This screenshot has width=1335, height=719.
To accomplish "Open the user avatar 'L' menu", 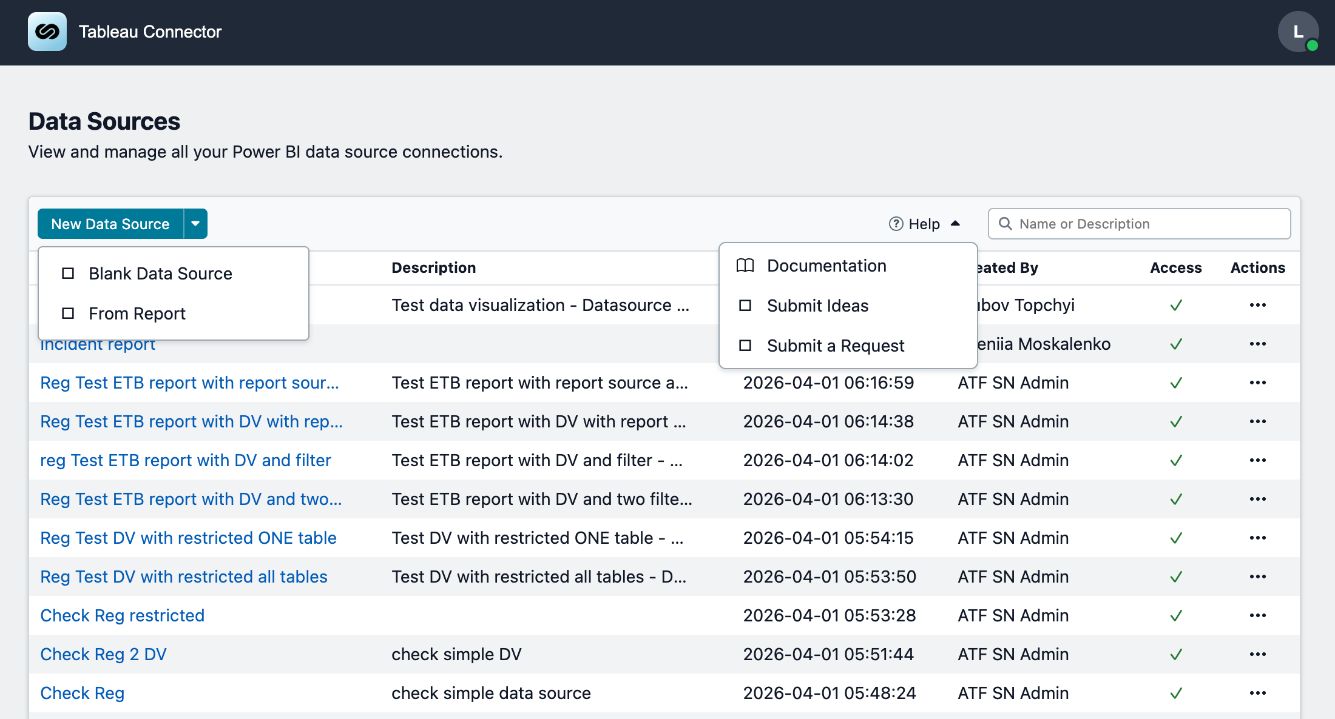I will pyautogui.click(x=1298, y=32).
